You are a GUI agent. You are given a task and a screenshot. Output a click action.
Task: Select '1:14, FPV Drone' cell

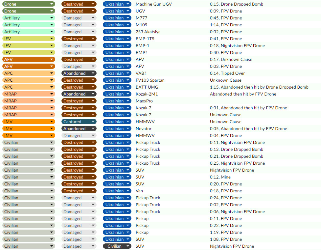(x=226, y=25)
